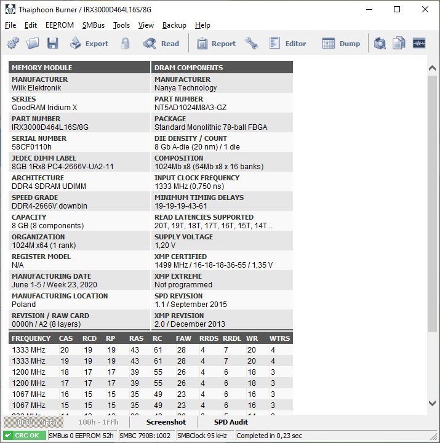This screenshot has height=443, width=440.
Task: Click the 1200 MHz row with CAS 18
Action: point(151,372)
